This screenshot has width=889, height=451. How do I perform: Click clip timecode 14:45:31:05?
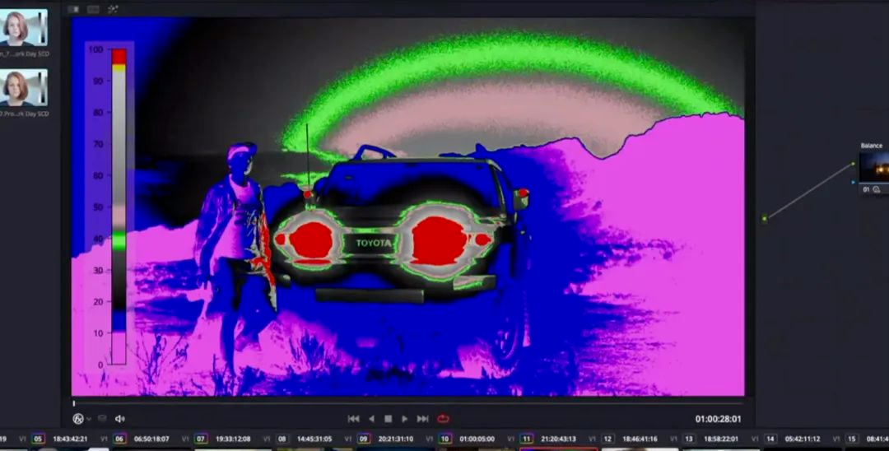(x=314, y=439)
